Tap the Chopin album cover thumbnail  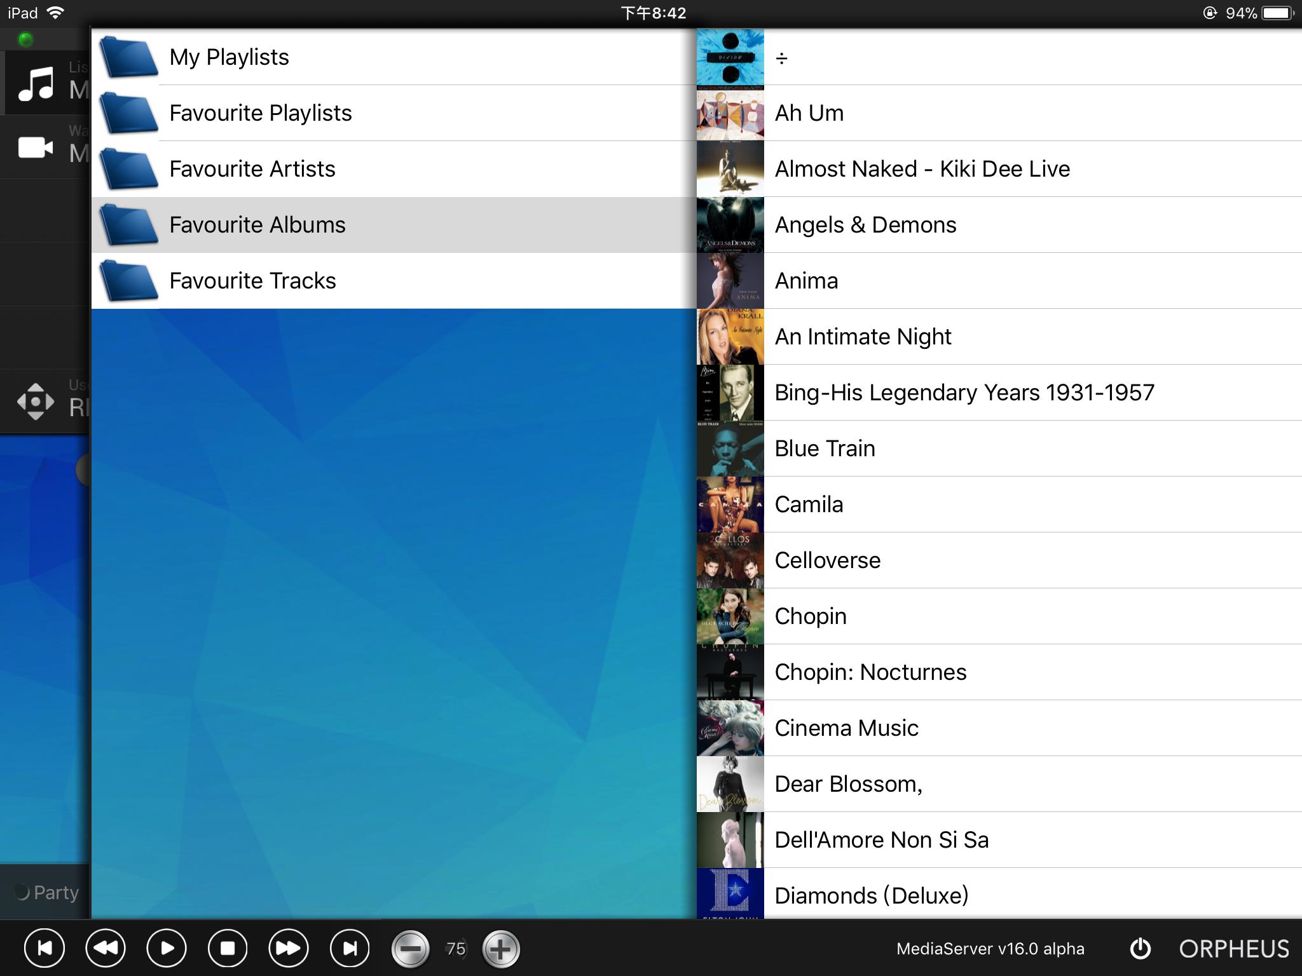pos(730,616)
